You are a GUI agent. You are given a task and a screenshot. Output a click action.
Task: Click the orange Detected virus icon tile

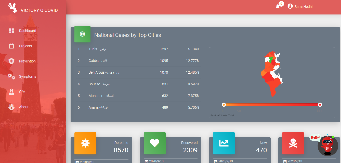85,143
